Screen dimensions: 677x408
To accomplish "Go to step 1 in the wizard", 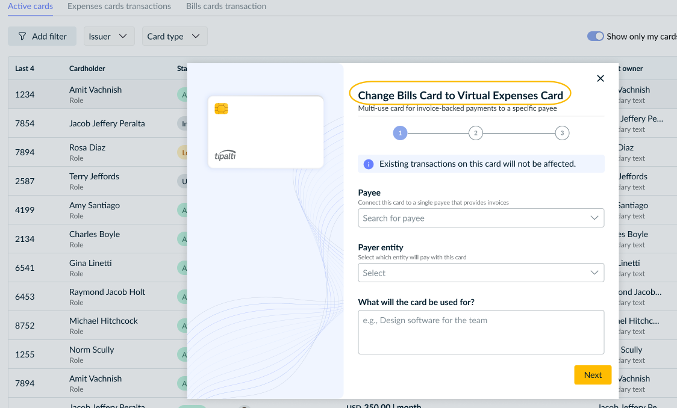I will (400, 133).
